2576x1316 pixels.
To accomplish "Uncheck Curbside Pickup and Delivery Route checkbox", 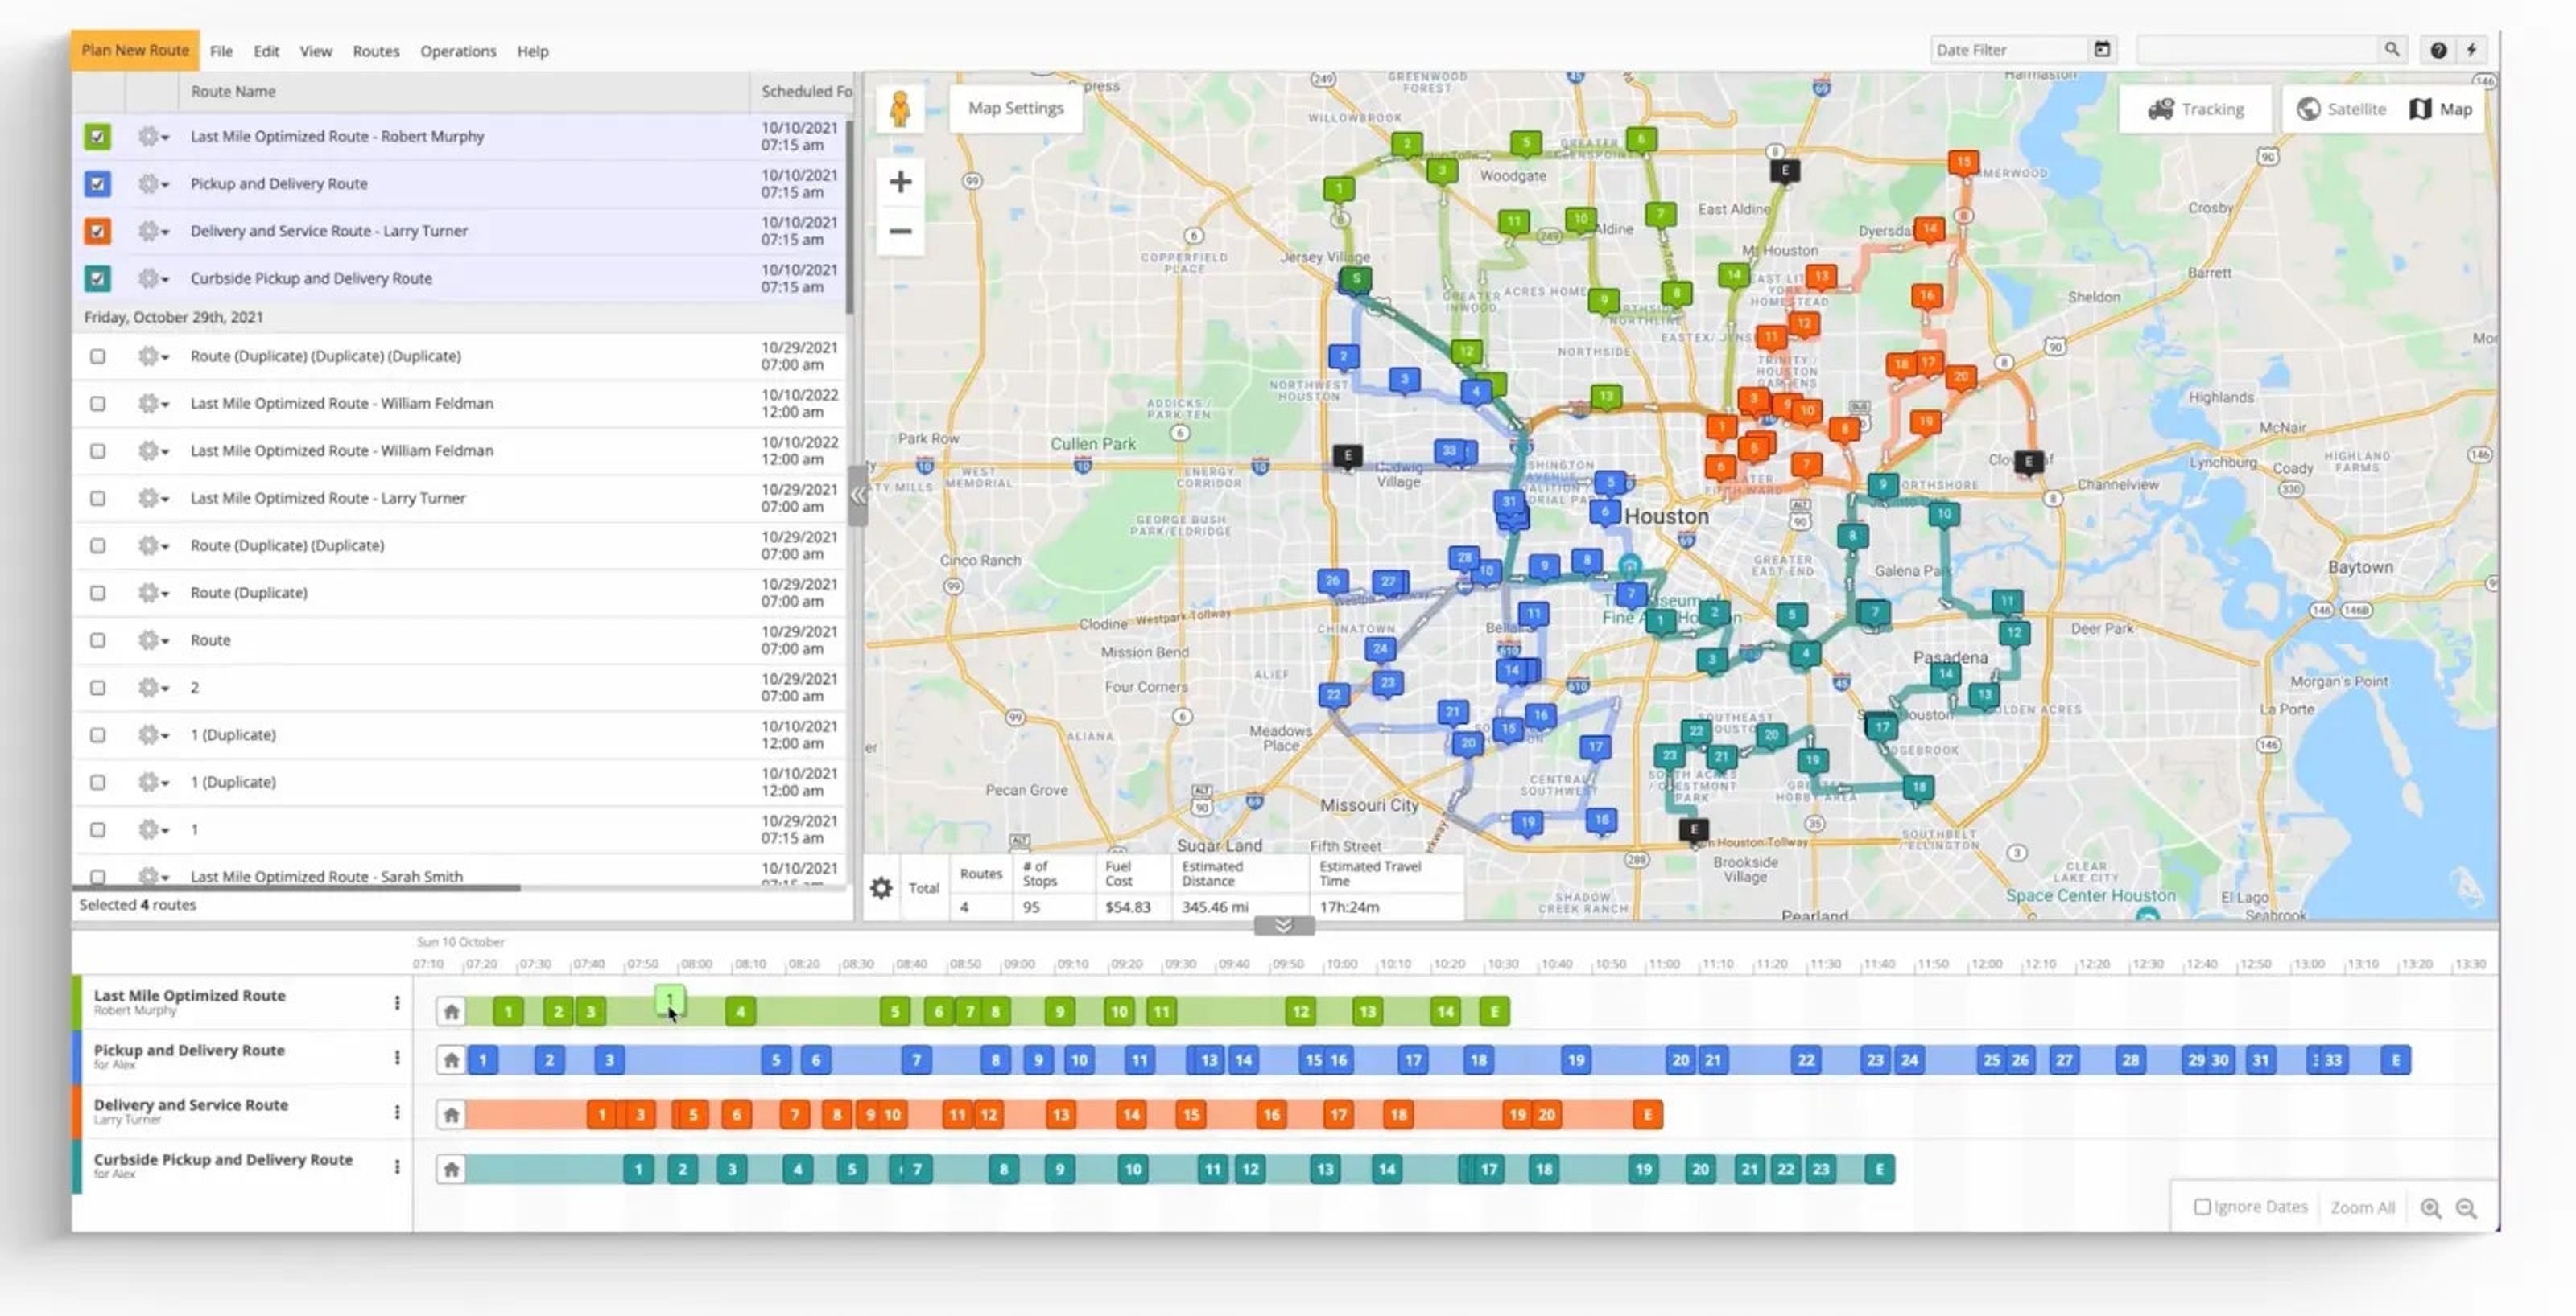I will click(97, 279).
